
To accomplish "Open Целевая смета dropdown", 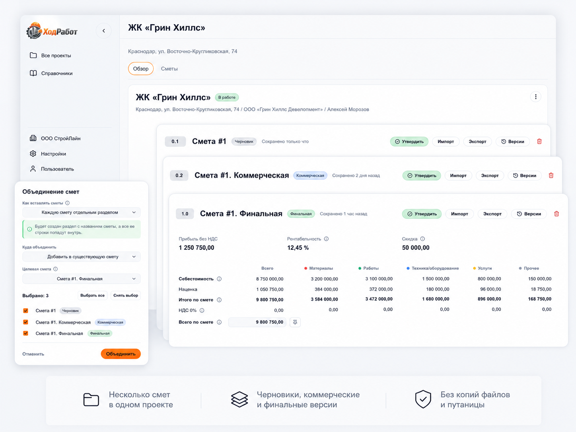I will (x=82, y=279).
